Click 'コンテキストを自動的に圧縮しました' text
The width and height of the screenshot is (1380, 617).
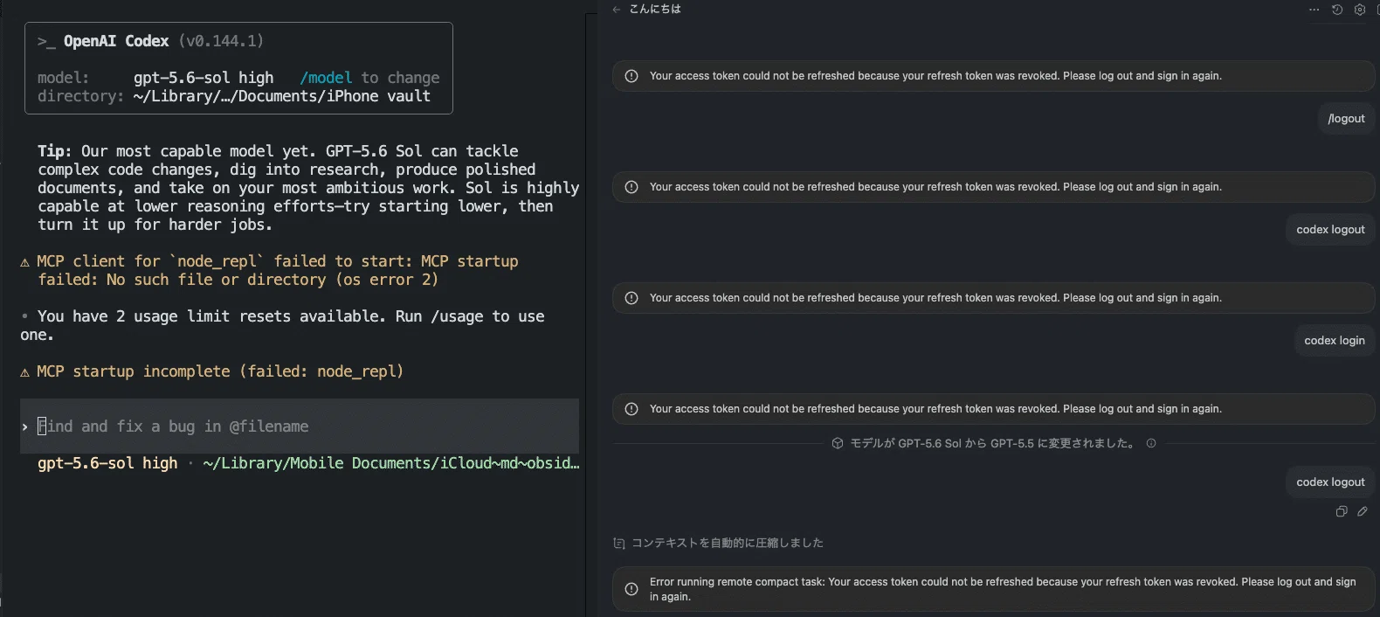click(x=728, y=543)
